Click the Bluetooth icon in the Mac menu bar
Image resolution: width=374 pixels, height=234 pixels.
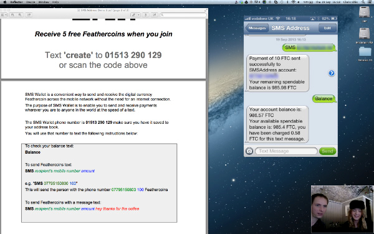287,2
